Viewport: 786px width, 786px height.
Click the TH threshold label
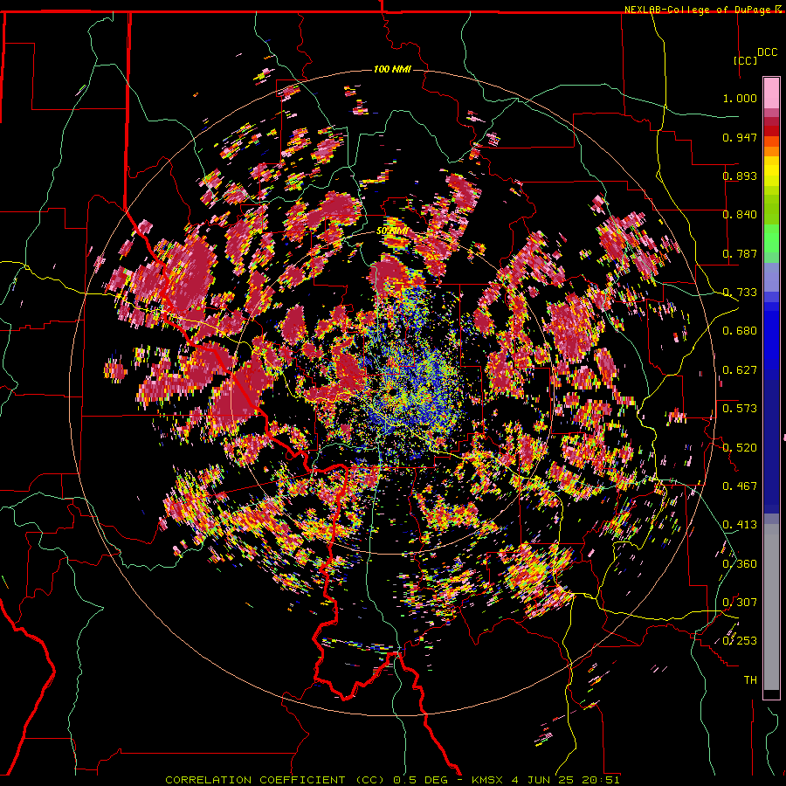[x=750, y=680]
